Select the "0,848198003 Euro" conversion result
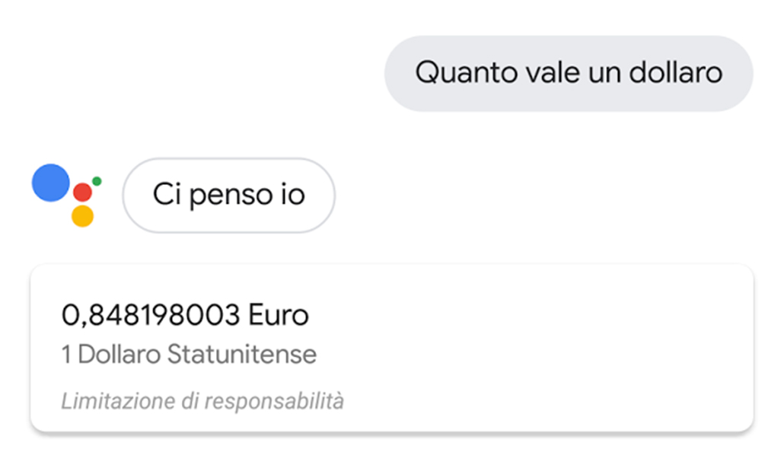784x468 pixels. (x=185, y=314)
